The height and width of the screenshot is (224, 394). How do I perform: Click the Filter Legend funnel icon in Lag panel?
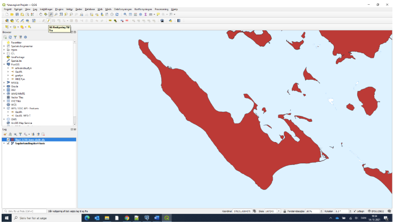(20, 135)
